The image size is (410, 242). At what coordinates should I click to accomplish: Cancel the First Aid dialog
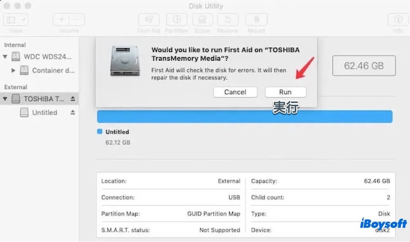click(x=235, y=92)
